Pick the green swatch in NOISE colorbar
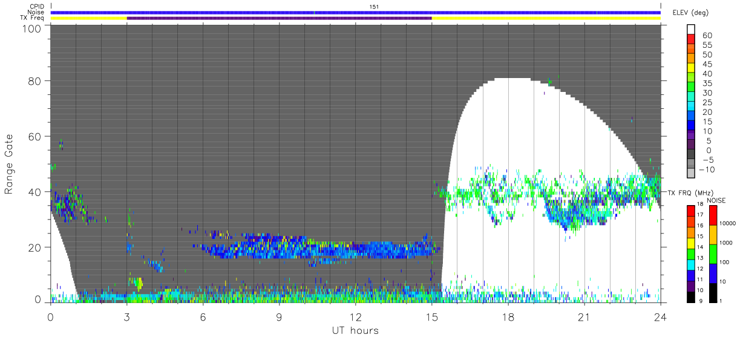 click(x=712, y=254)
